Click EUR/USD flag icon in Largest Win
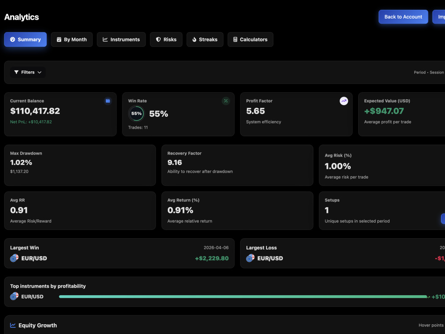The image size is (445, 334). click(x=14, y=258)
